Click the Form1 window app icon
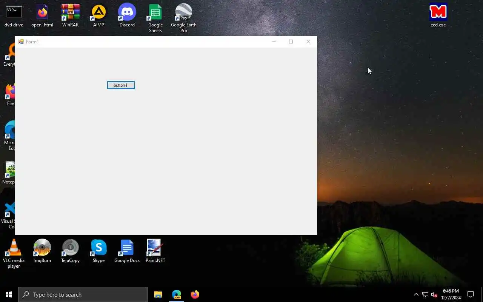The height and width of the screenshot is (302, 483). click(x=21, y=42)
